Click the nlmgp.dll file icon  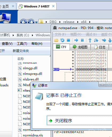click(x=20, y=68)
